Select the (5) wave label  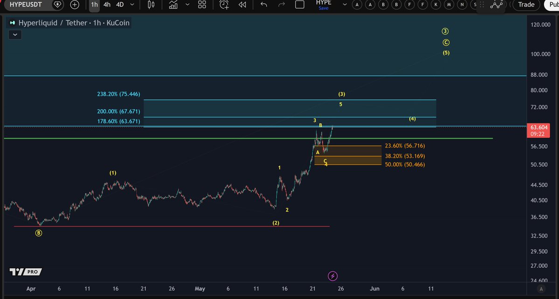tap(446, 53)
